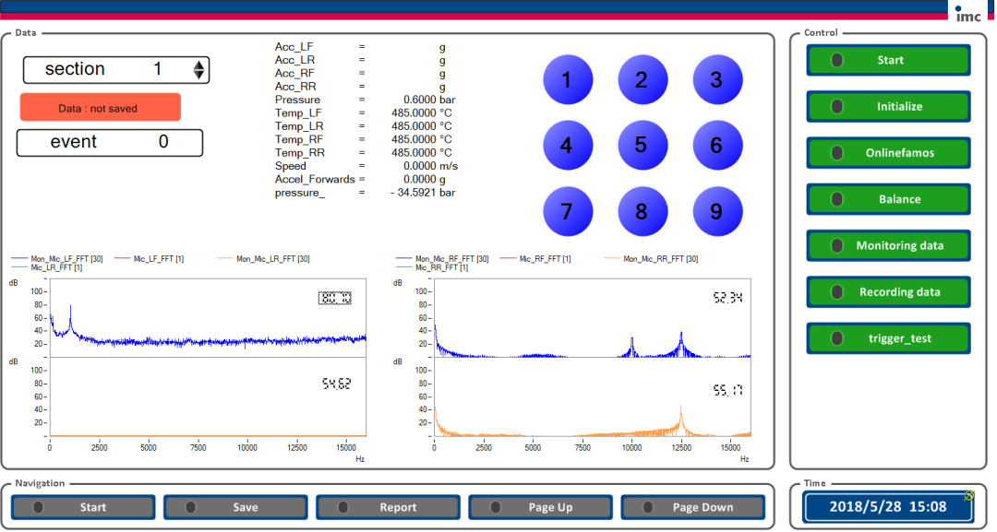Click the blue number 2 button
Viewport: 997px width, 532px height.
click(x=643, y=80)
